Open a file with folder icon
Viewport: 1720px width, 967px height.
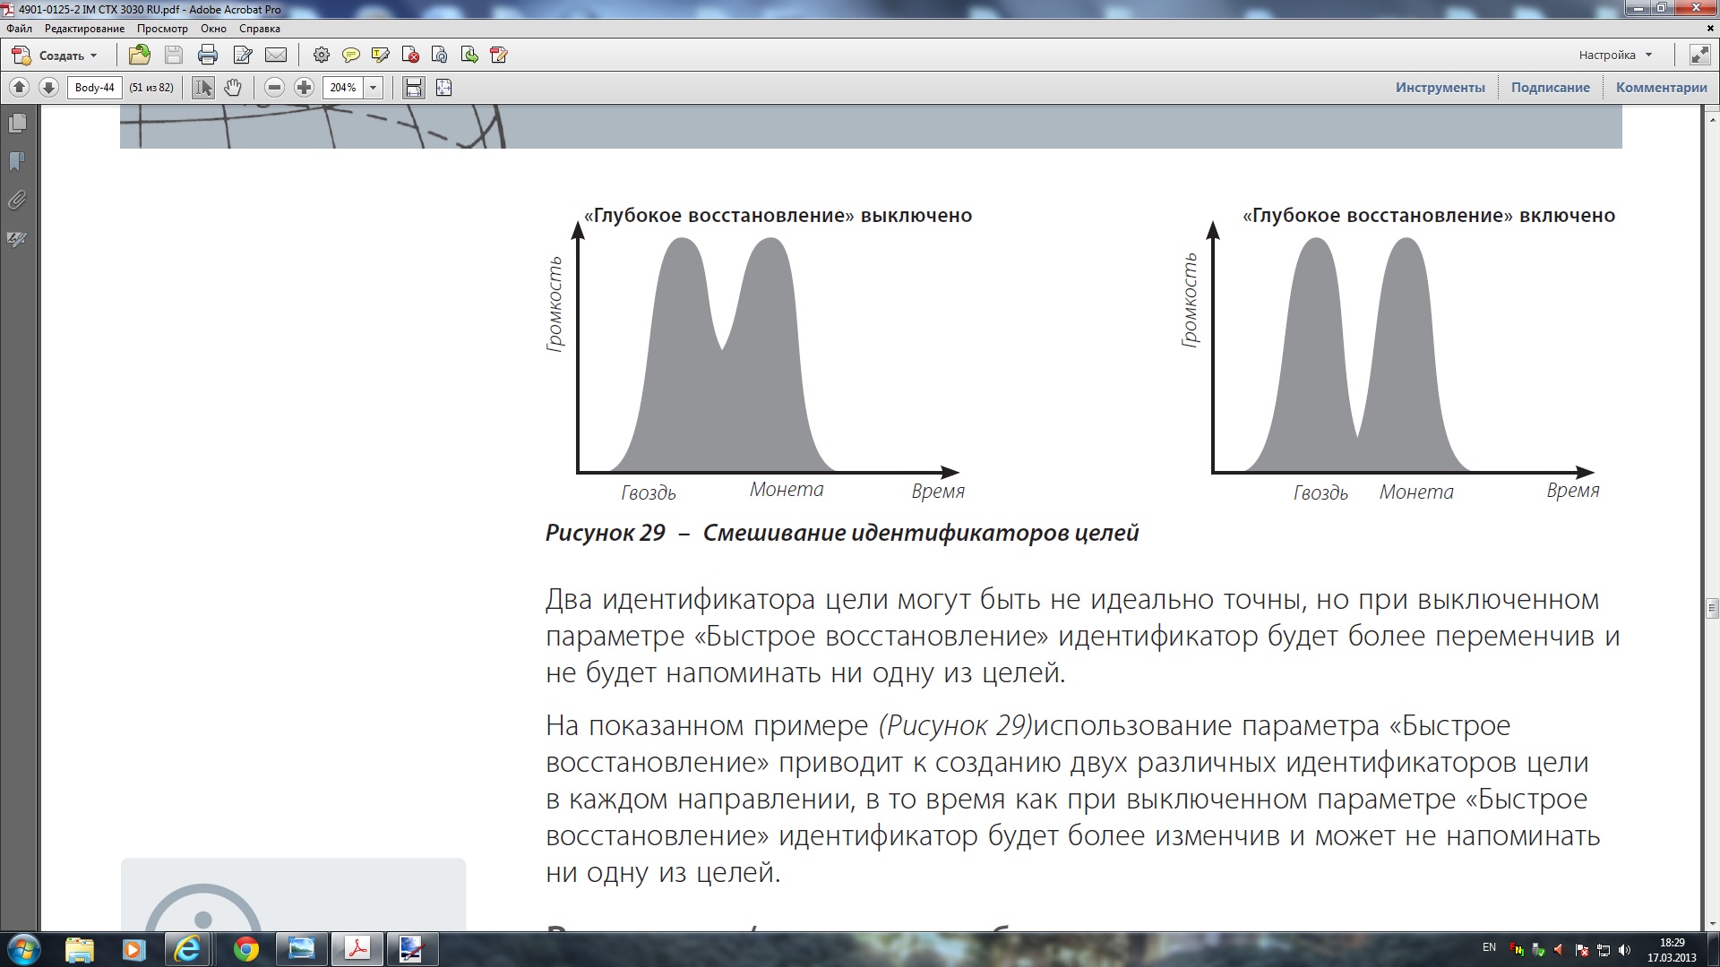click(140, 56)
